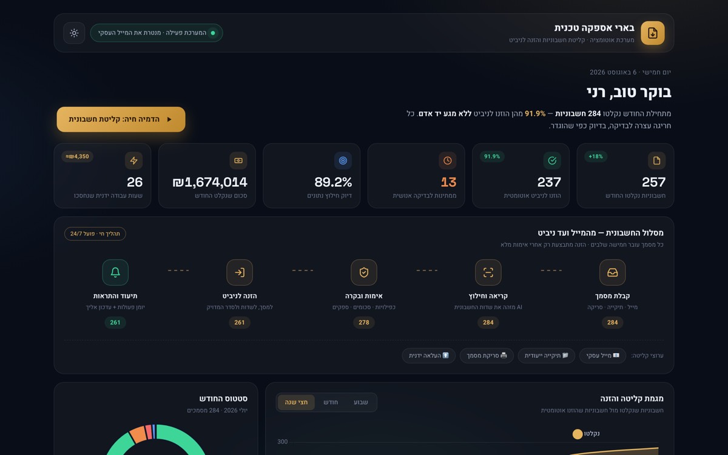The height and width of the screenshot is (455, 728).
Task: Click the מייל עסקי intake channel chip
Action: tap(602, 356)
